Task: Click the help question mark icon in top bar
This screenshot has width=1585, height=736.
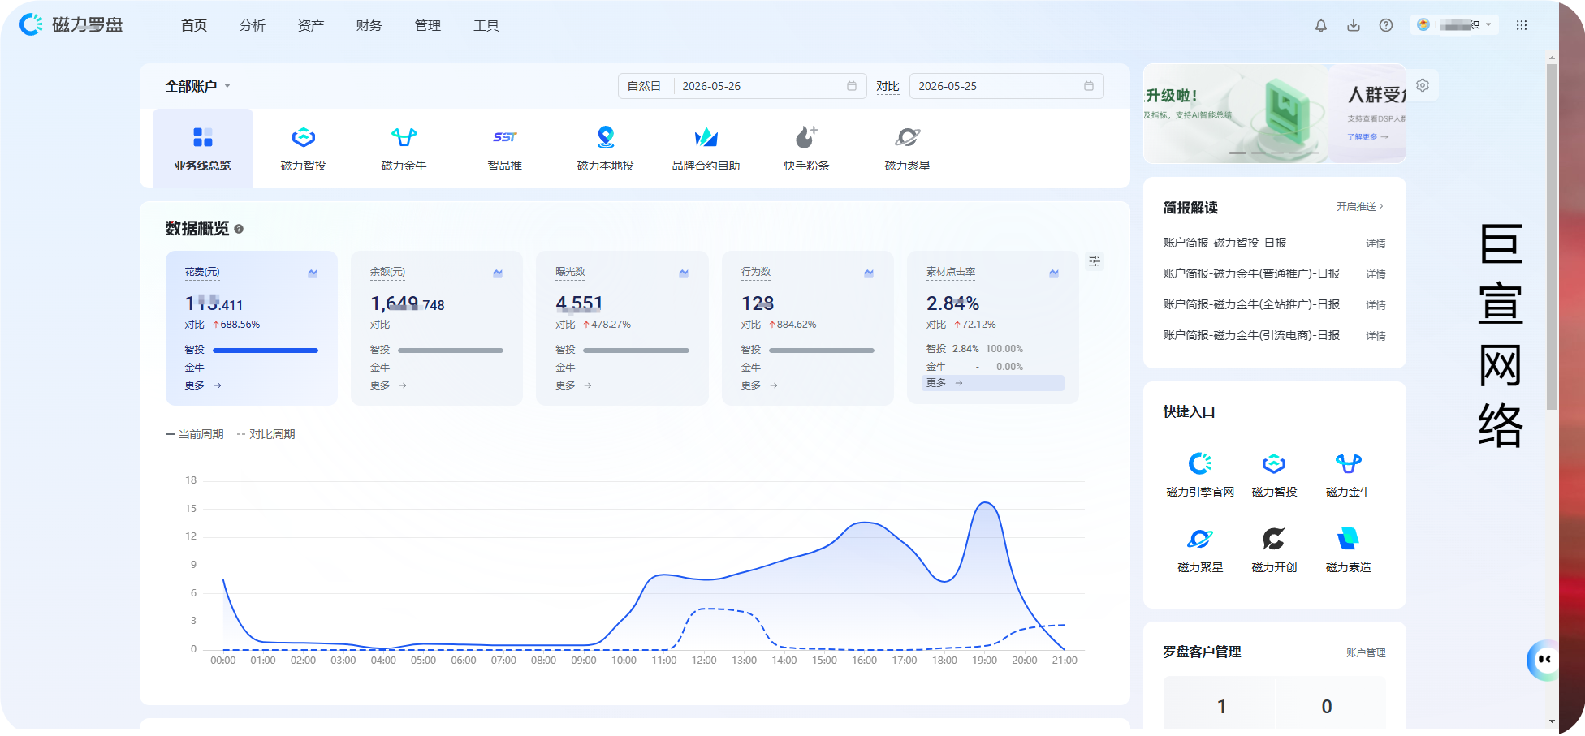Action: point(1386,25)
